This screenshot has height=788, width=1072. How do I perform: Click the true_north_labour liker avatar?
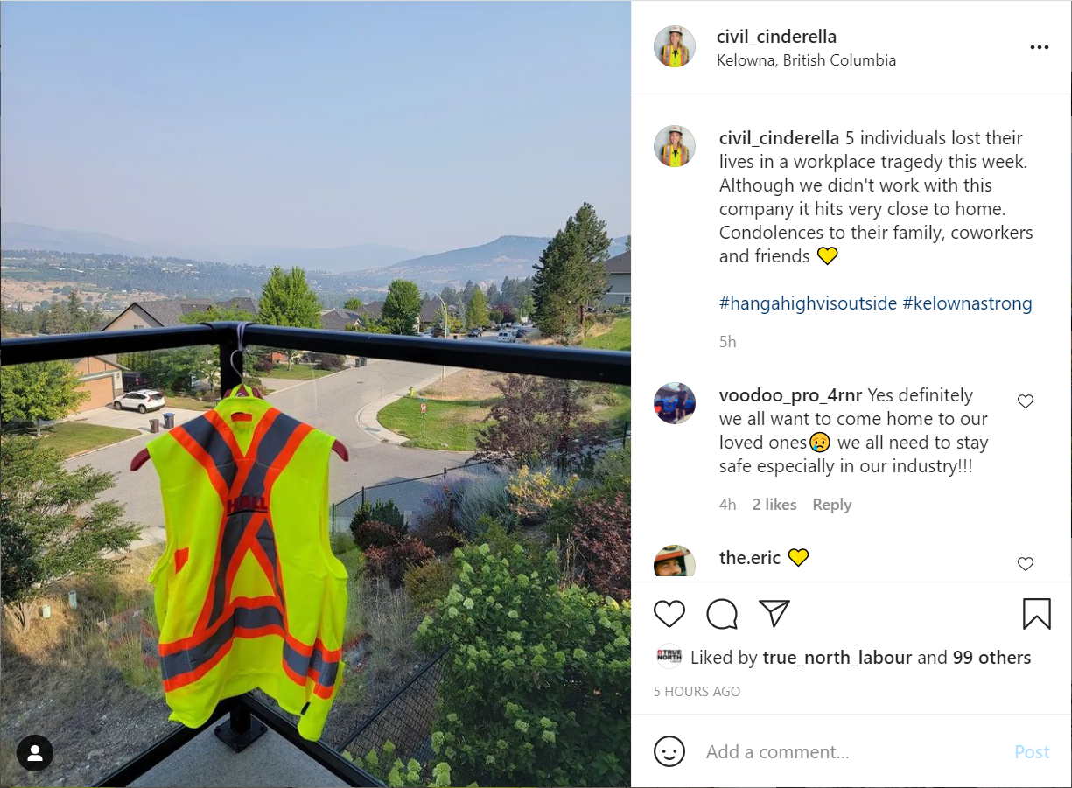[669, 658]
